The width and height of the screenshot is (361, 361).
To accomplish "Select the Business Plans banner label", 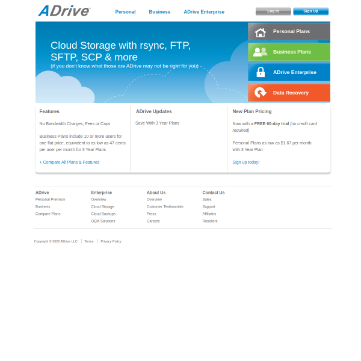I will pos(292,52).
